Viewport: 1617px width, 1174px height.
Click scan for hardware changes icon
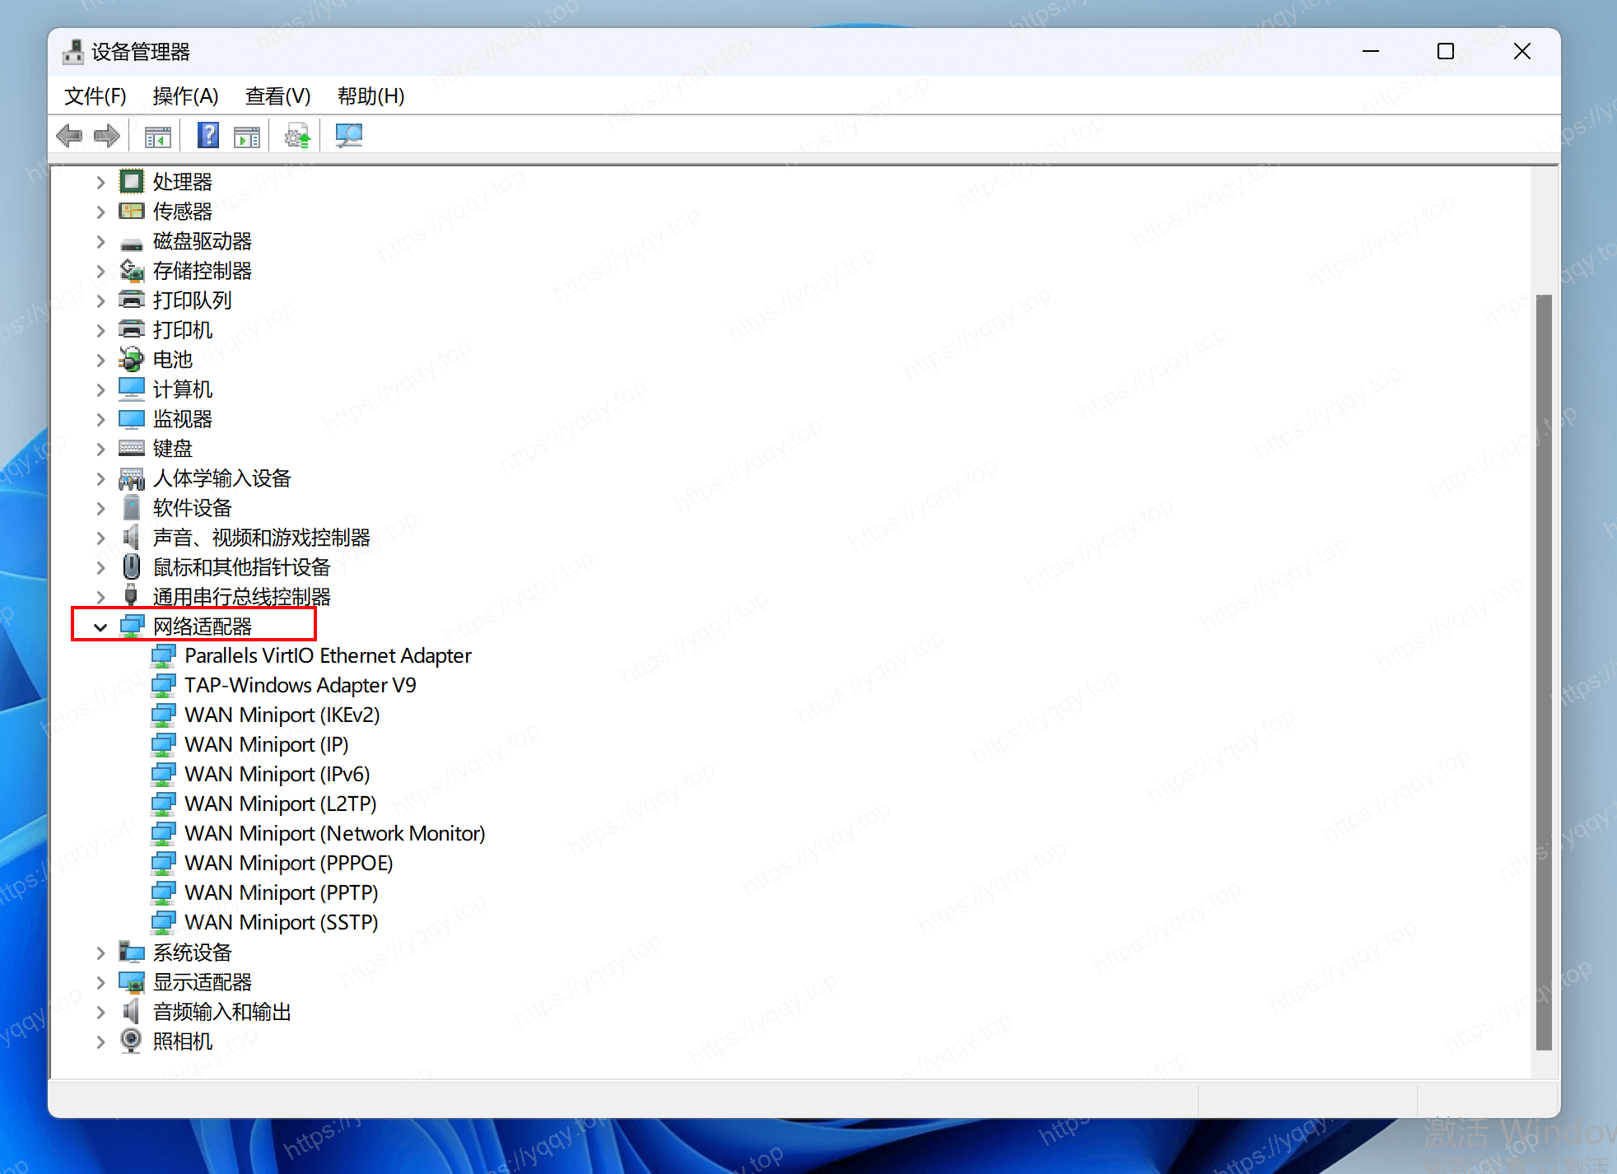(348, 136)
